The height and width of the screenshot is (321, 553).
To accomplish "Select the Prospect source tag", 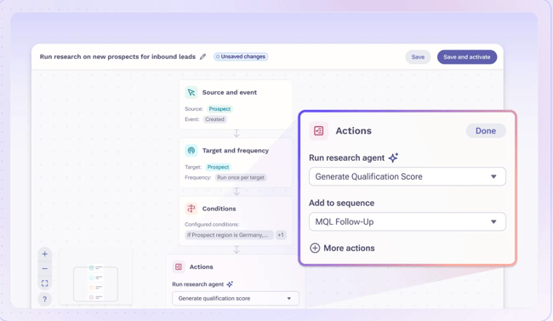I will pos(219,109).
